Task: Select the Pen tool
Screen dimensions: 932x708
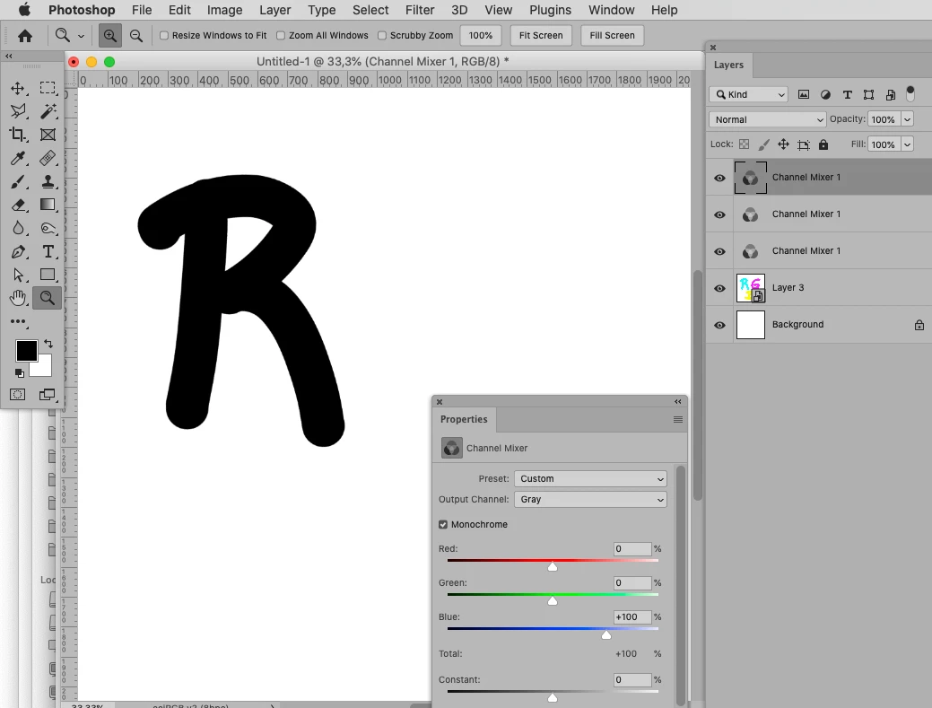Action: point(18,251)
